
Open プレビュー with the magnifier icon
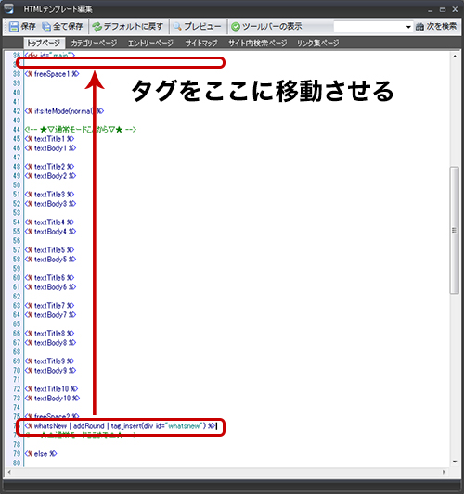click(x=177, y=27)
